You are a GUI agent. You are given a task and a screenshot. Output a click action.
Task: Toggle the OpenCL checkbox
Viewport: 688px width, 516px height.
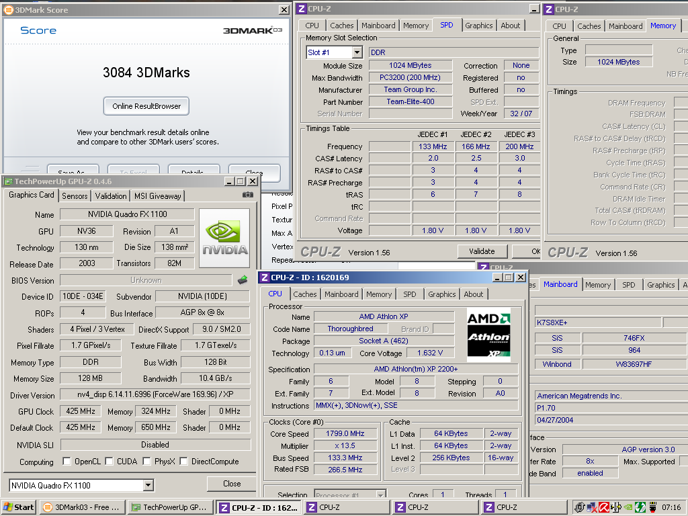tap(67, 461)
